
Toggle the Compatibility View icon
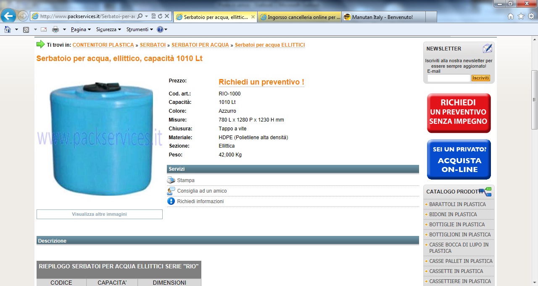pyautogui.click(x=153, y=16)
